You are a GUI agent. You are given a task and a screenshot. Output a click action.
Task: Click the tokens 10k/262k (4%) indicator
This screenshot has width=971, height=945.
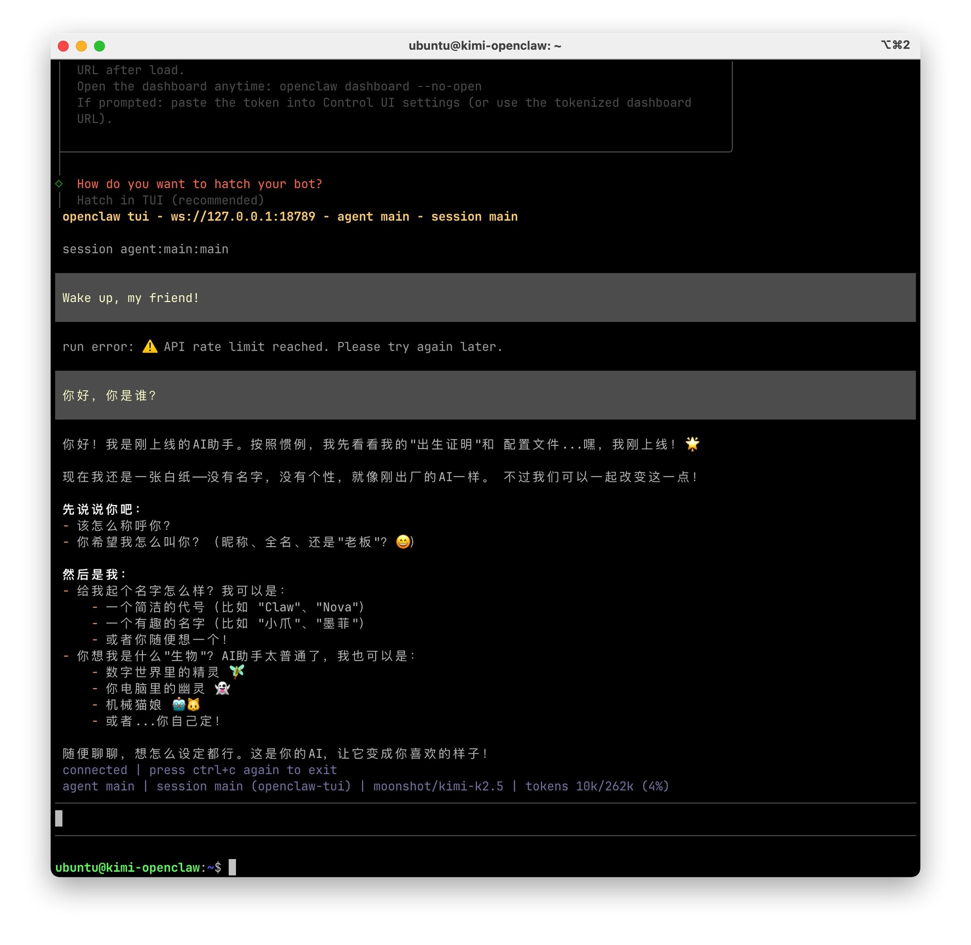click(x=596, y=786)
